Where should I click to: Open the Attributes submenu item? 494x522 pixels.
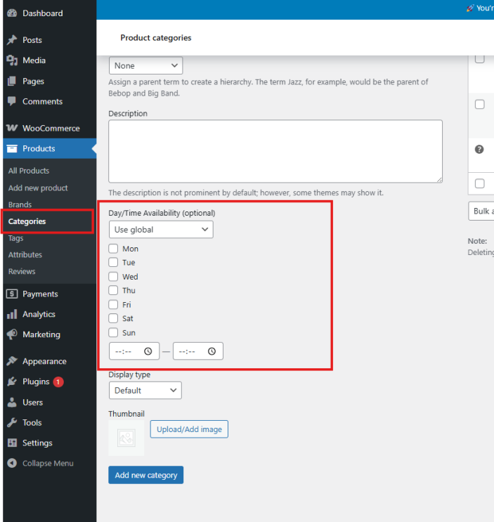coord(25,255)
